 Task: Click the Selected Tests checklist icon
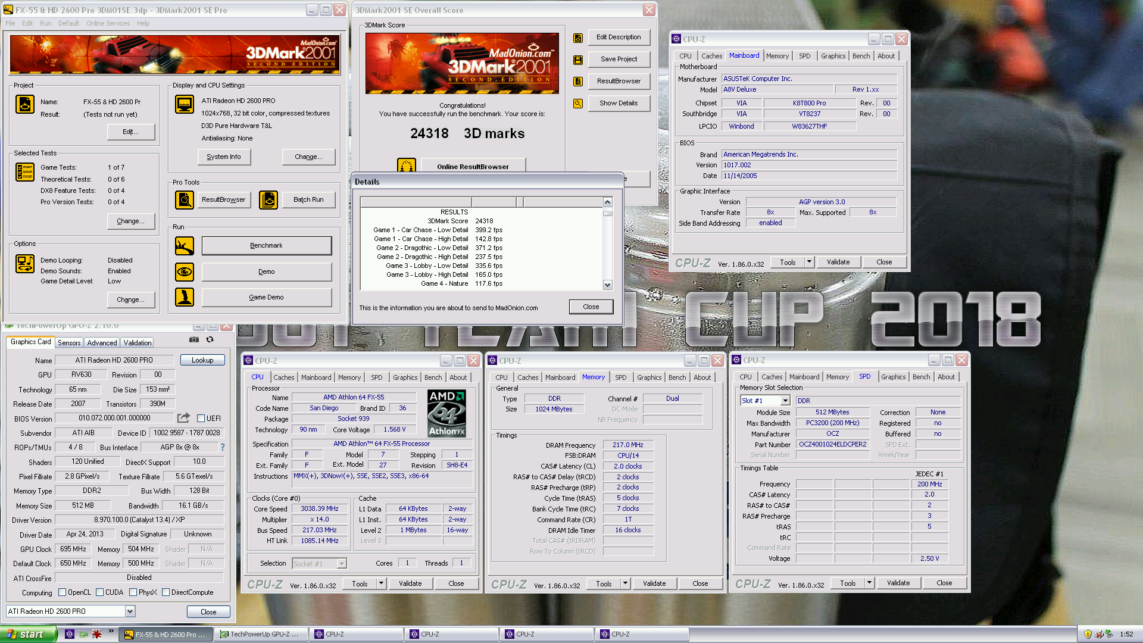click(x=25, y=172)
